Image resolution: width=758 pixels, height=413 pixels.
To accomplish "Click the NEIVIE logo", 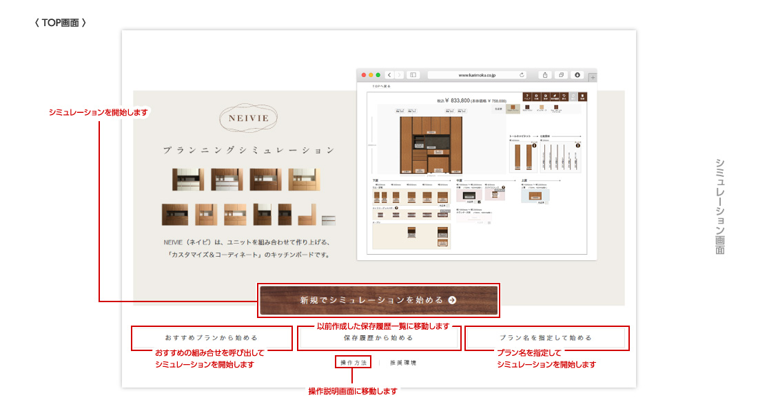I will point(248,118).
